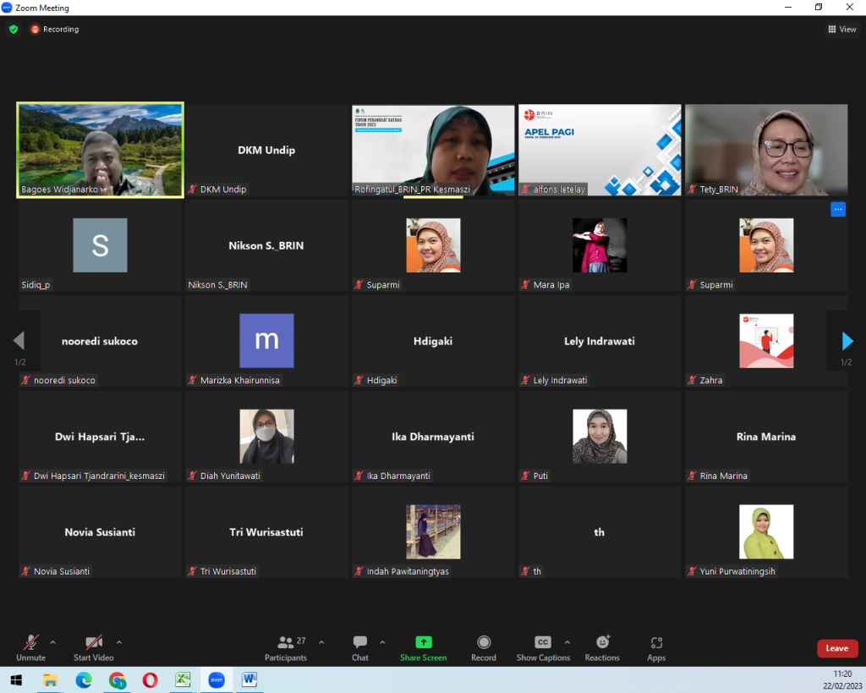Expand audio options arrow beside Unmute
This screenshot has width=866, height=693.
53,642
